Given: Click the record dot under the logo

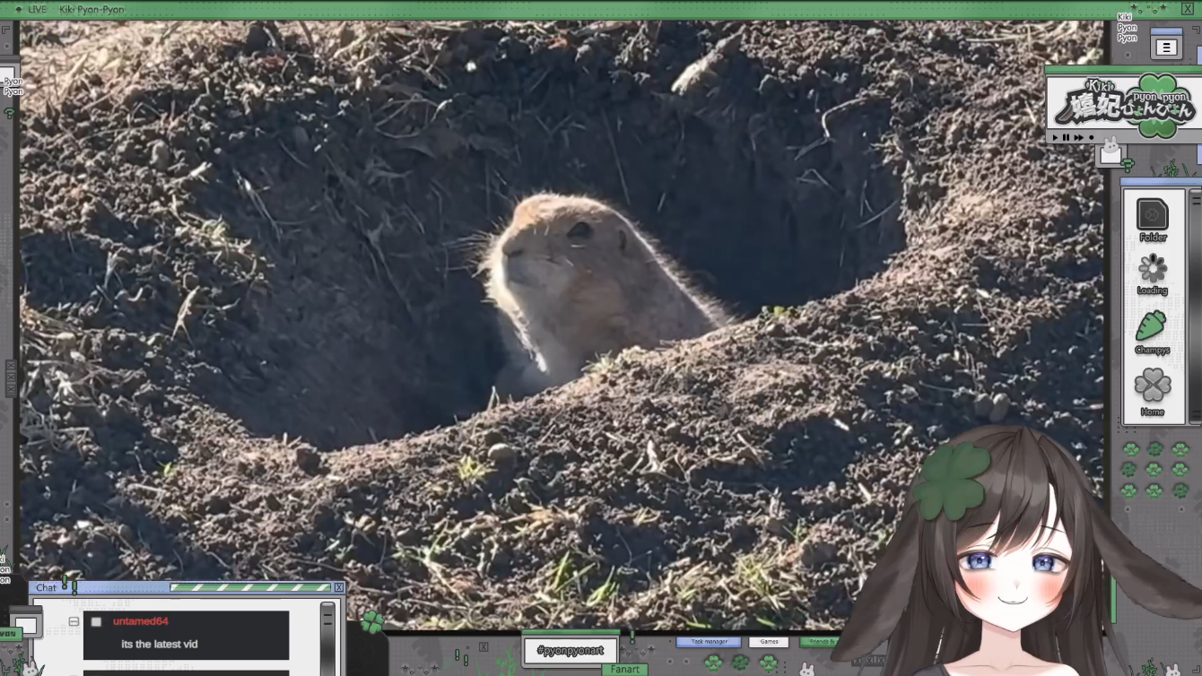Looking at the screenshot, I should point(1091,137).
